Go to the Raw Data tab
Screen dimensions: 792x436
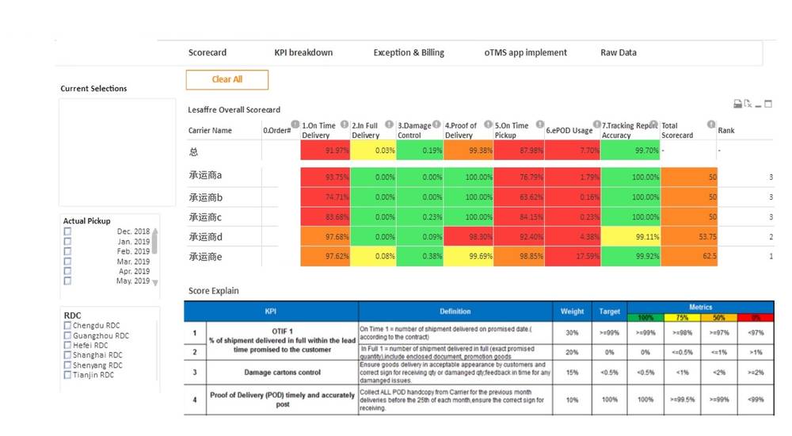tap(619, 53)
